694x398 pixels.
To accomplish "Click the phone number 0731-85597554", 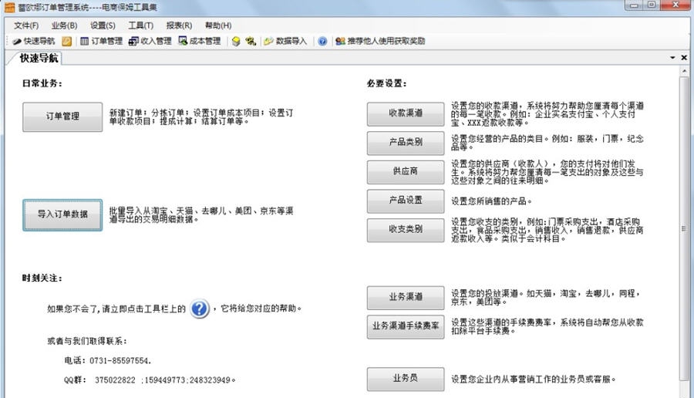I will (x=120, y=361).
